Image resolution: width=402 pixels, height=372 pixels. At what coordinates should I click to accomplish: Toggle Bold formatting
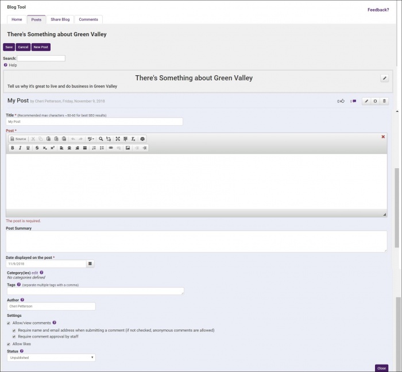click(x=12, y=148)
